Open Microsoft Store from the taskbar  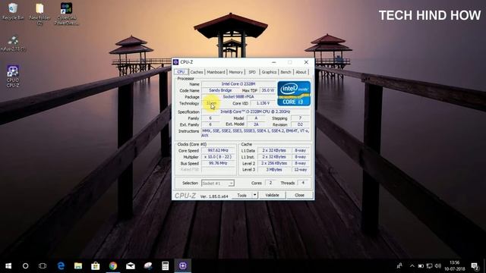(96, 265)
